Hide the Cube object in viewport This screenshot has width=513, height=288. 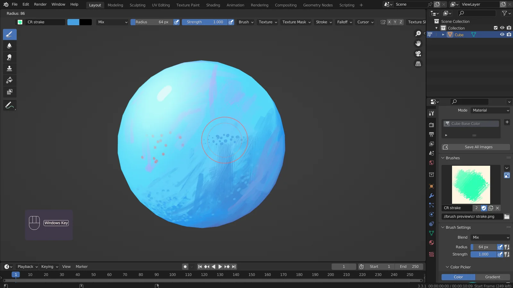502,35
